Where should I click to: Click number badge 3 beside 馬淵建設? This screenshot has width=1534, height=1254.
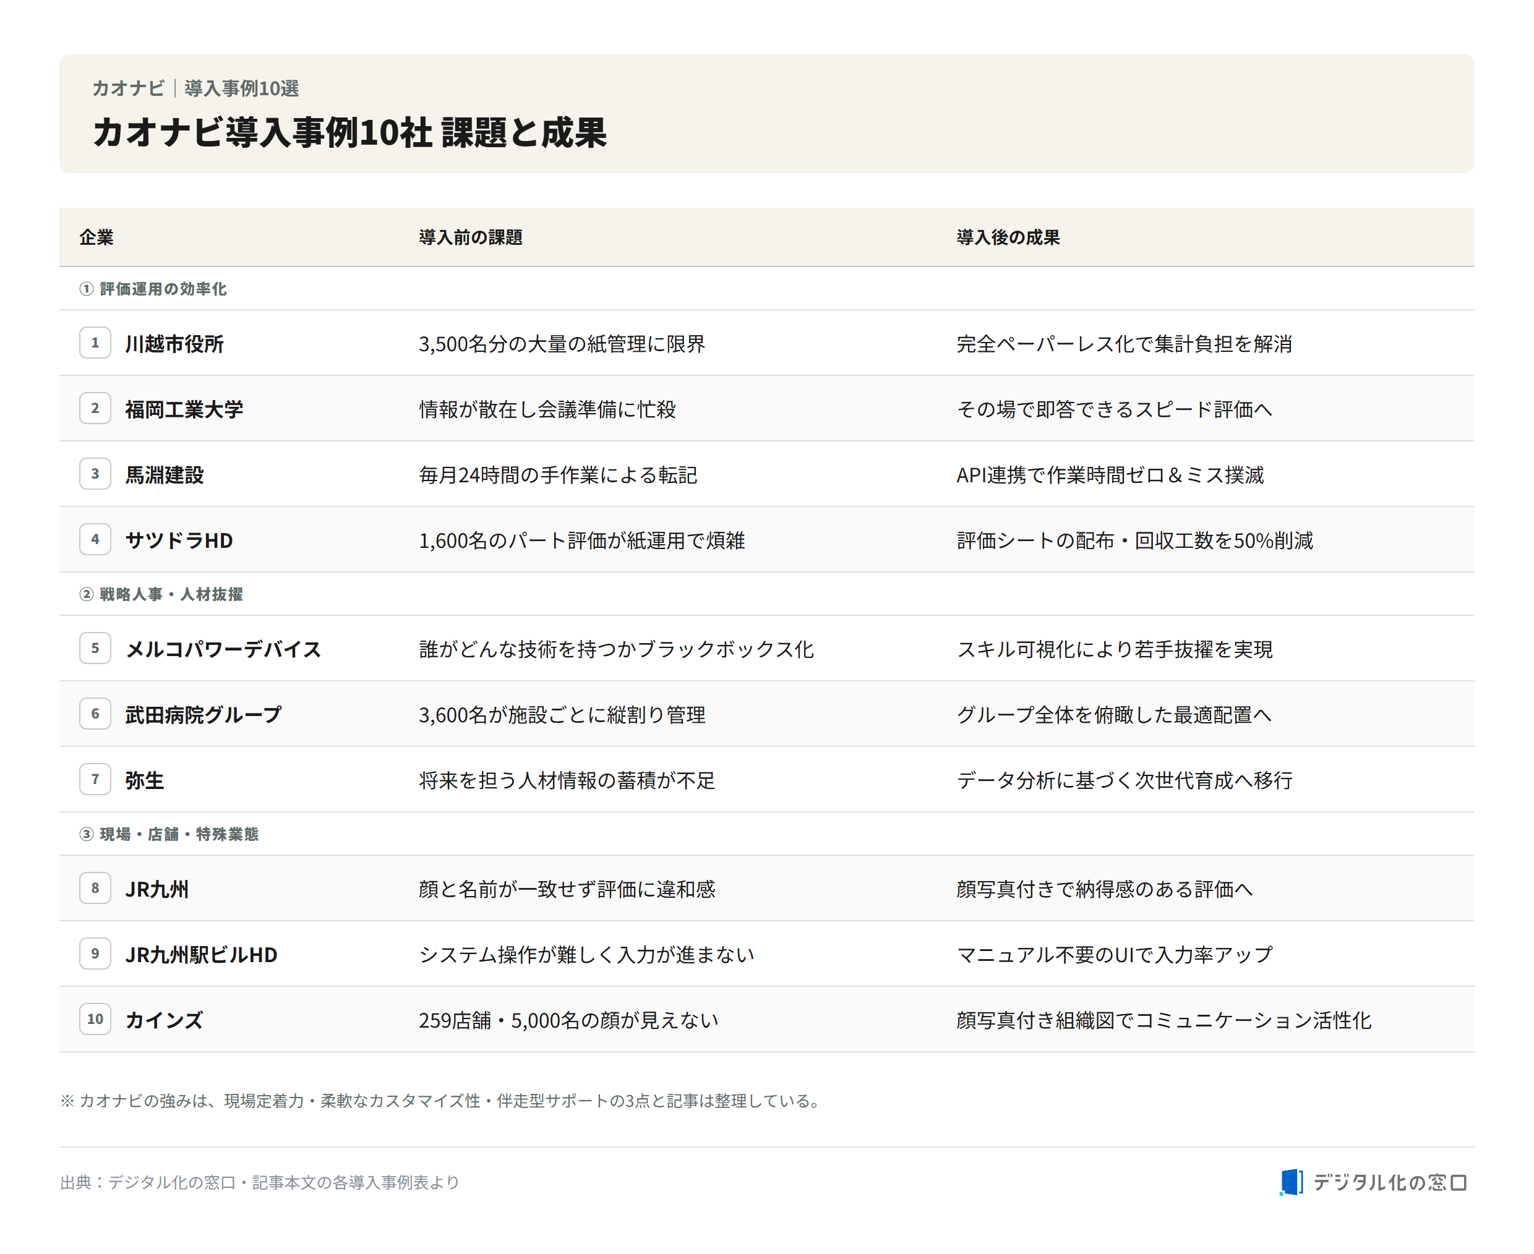pos(95,474)
